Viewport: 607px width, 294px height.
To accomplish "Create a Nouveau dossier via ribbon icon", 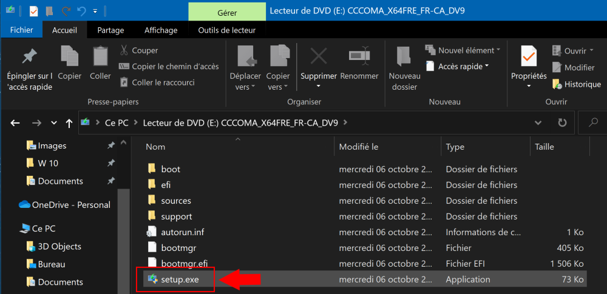I will click(x=404, y=57).
